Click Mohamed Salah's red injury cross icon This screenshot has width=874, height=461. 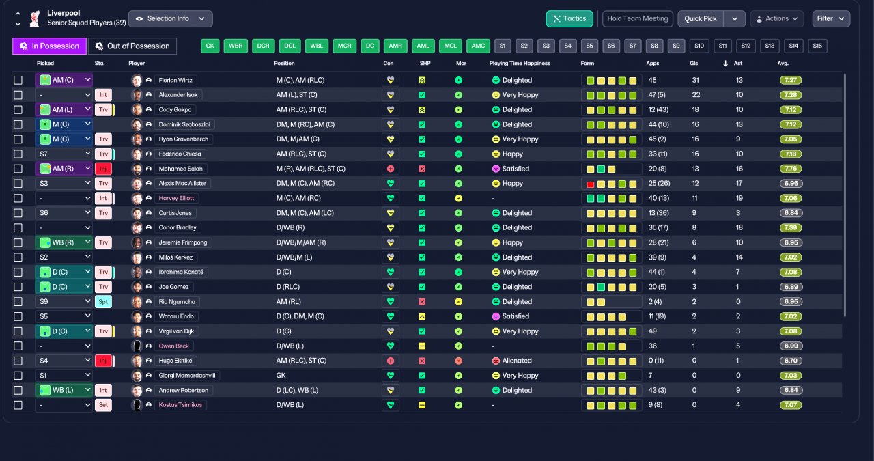click(x=391, y=169)
